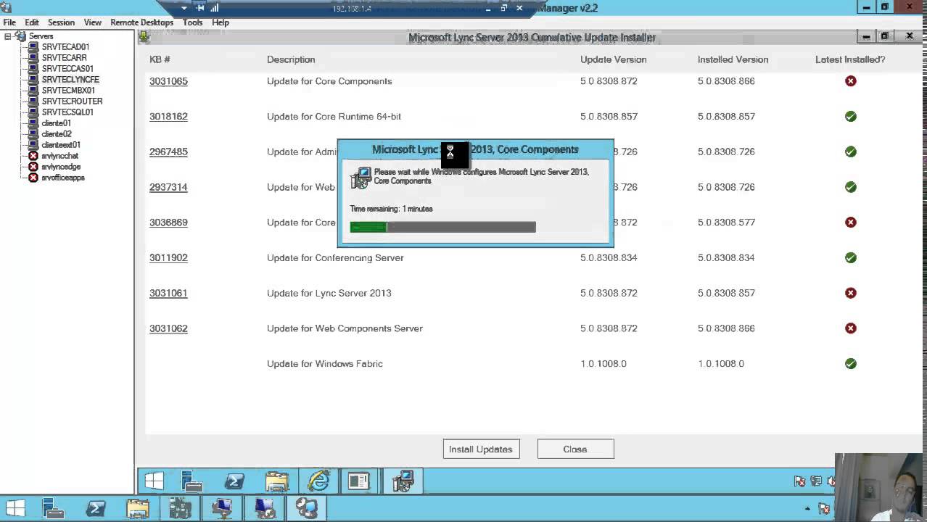Click the red error icon beside srvofficeapps
The height and width of the screenshot is (522, 927).
point(33,178)
